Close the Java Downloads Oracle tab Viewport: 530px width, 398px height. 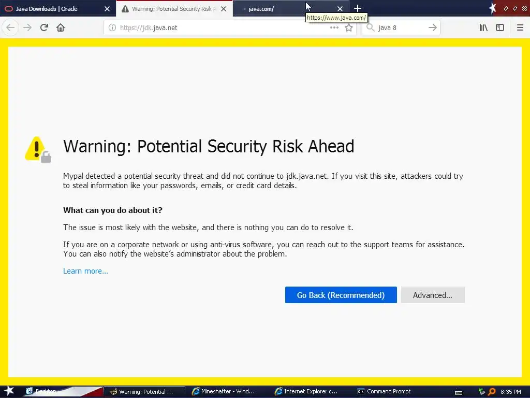tap(107, 9)
